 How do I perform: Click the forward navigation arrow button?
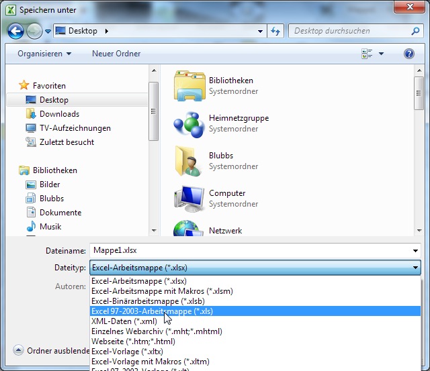tap(34, 32)
